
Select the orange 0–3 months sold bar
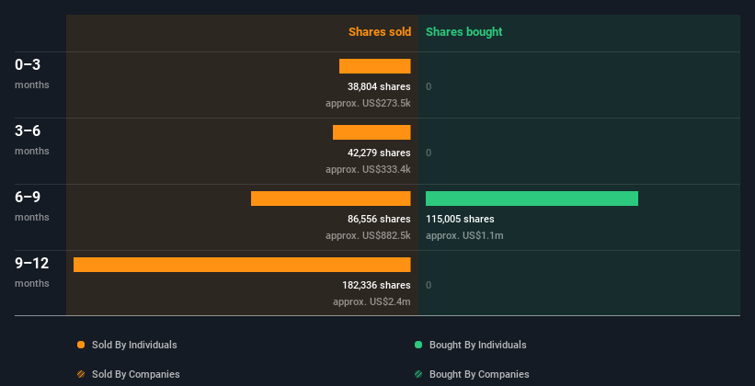(375, 66)
